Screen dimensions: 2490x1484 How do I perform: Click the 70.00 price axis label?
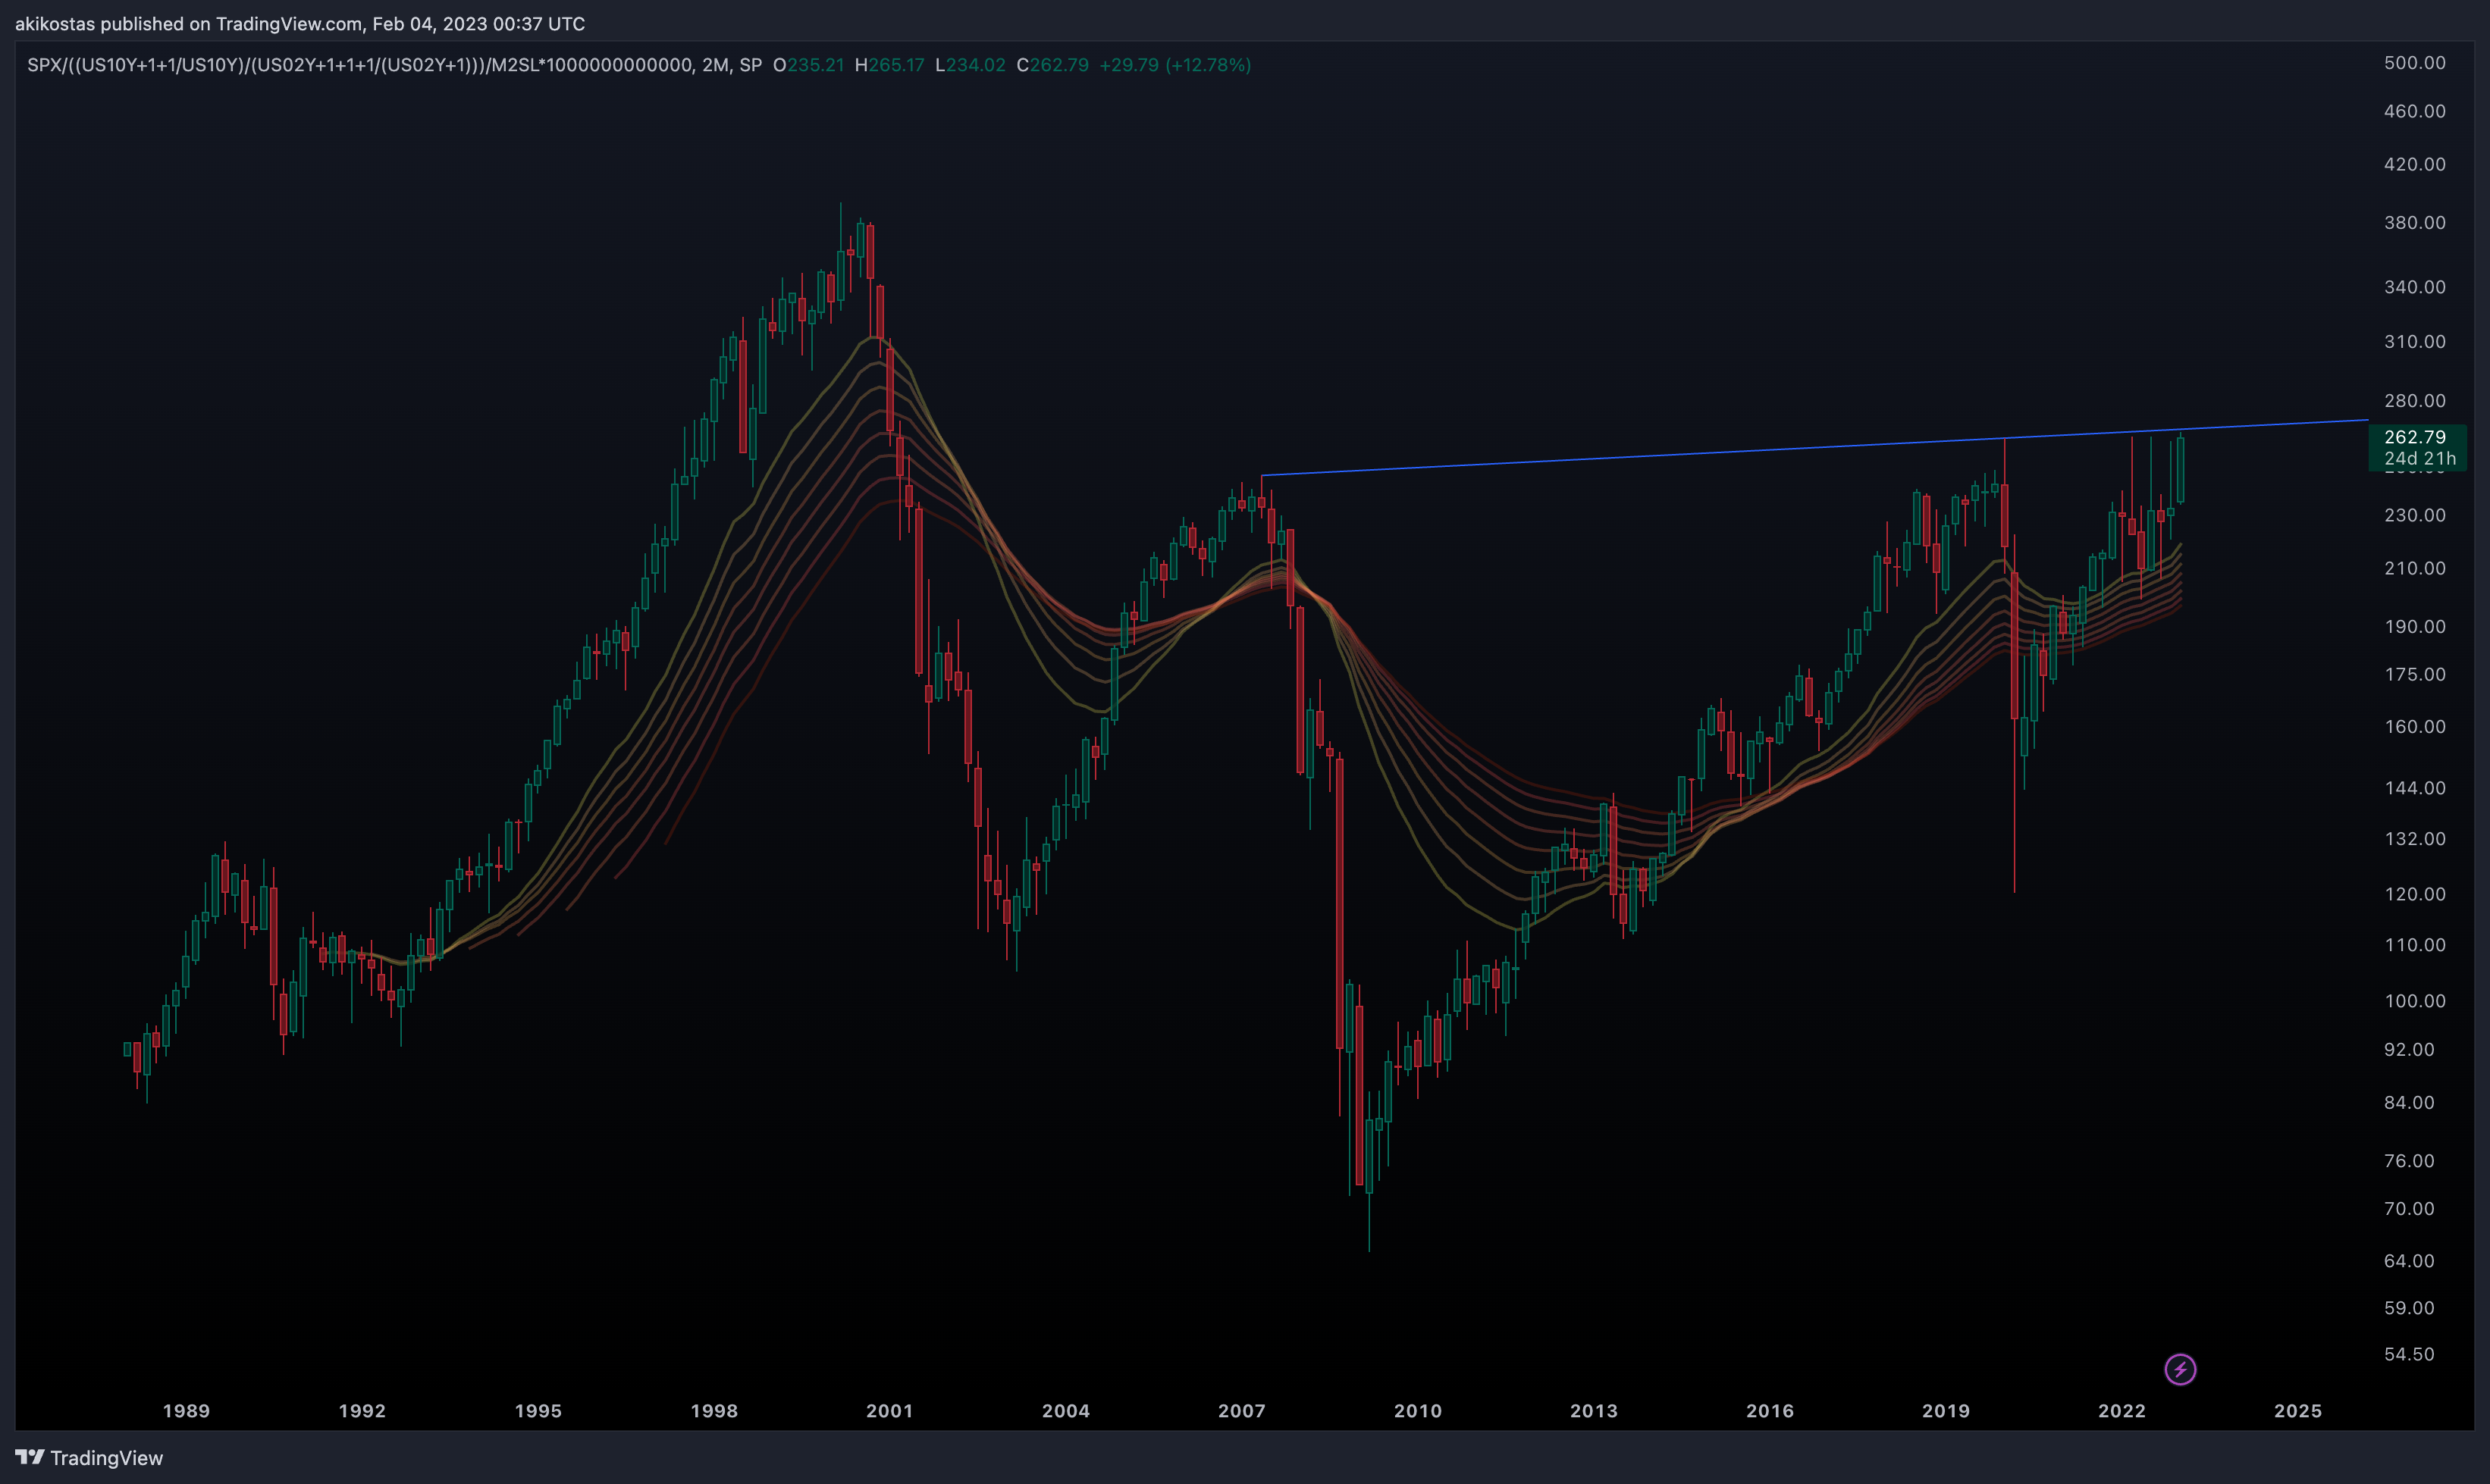[2409, 1209]
